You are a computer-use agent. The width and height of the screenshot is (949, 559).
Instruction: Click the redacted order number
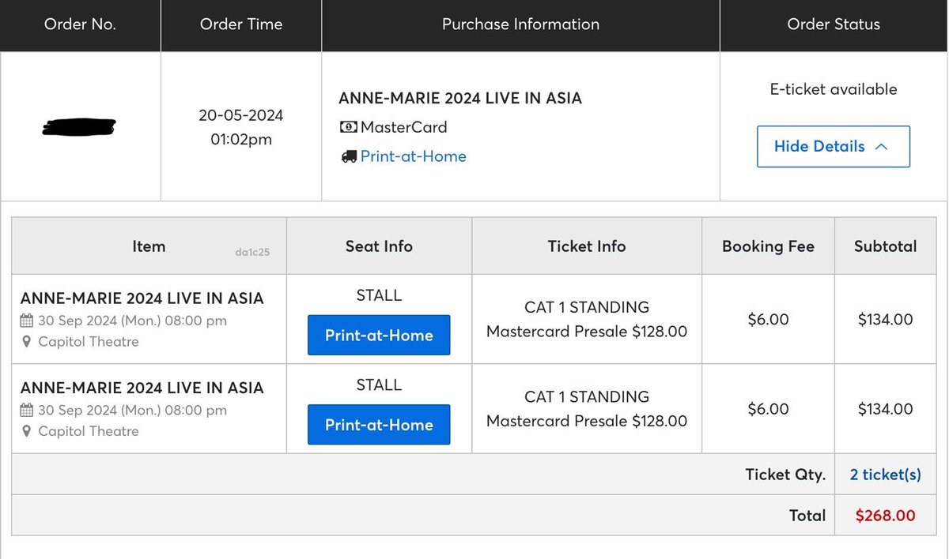pyautogui.click(x=79, y=126)
